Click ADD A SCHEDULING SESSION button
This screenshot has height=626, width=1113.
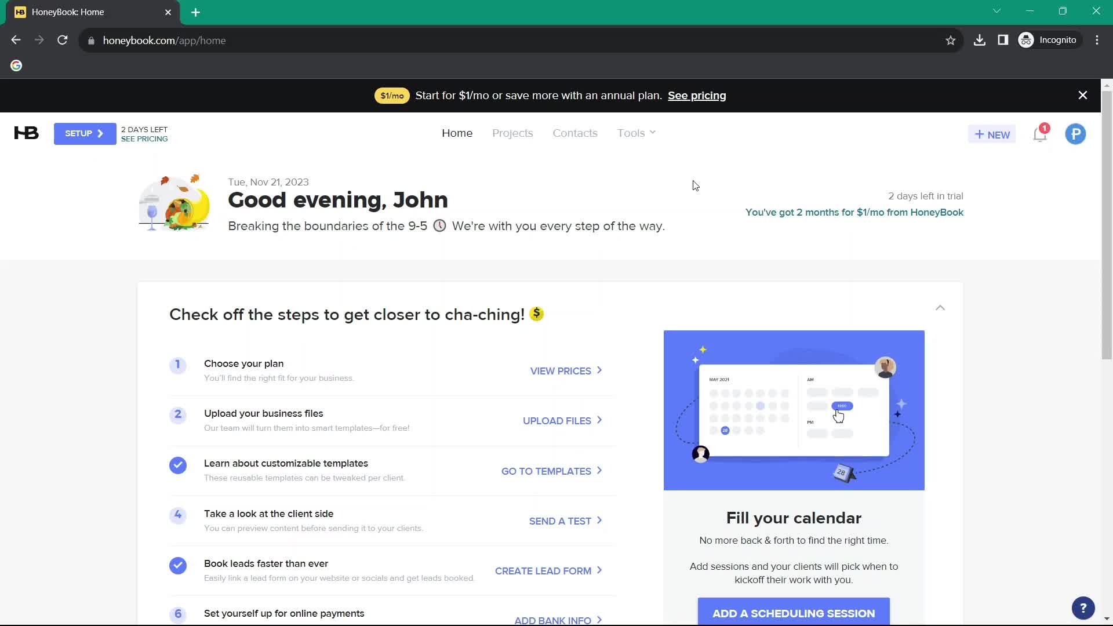pyautogui.click(x=794, y=612)
